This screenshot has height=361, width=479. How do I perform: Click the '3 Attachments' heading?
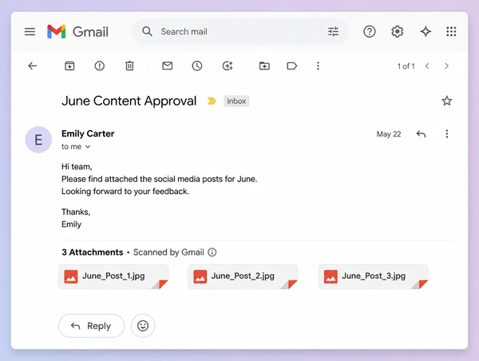93,252
